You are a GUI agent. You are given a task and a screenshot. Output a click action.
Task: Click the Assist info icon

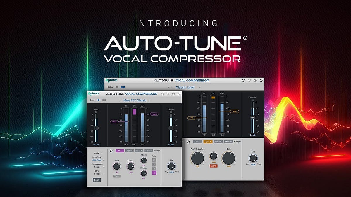tap(101, 152)
